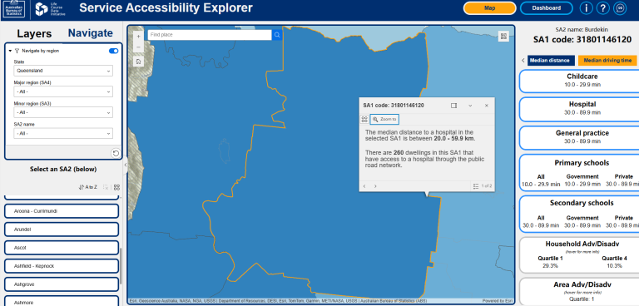The width and height of the screenshot is (639, 306).
Task: Go to next feature in popup
Action: (x=375, y=186)
